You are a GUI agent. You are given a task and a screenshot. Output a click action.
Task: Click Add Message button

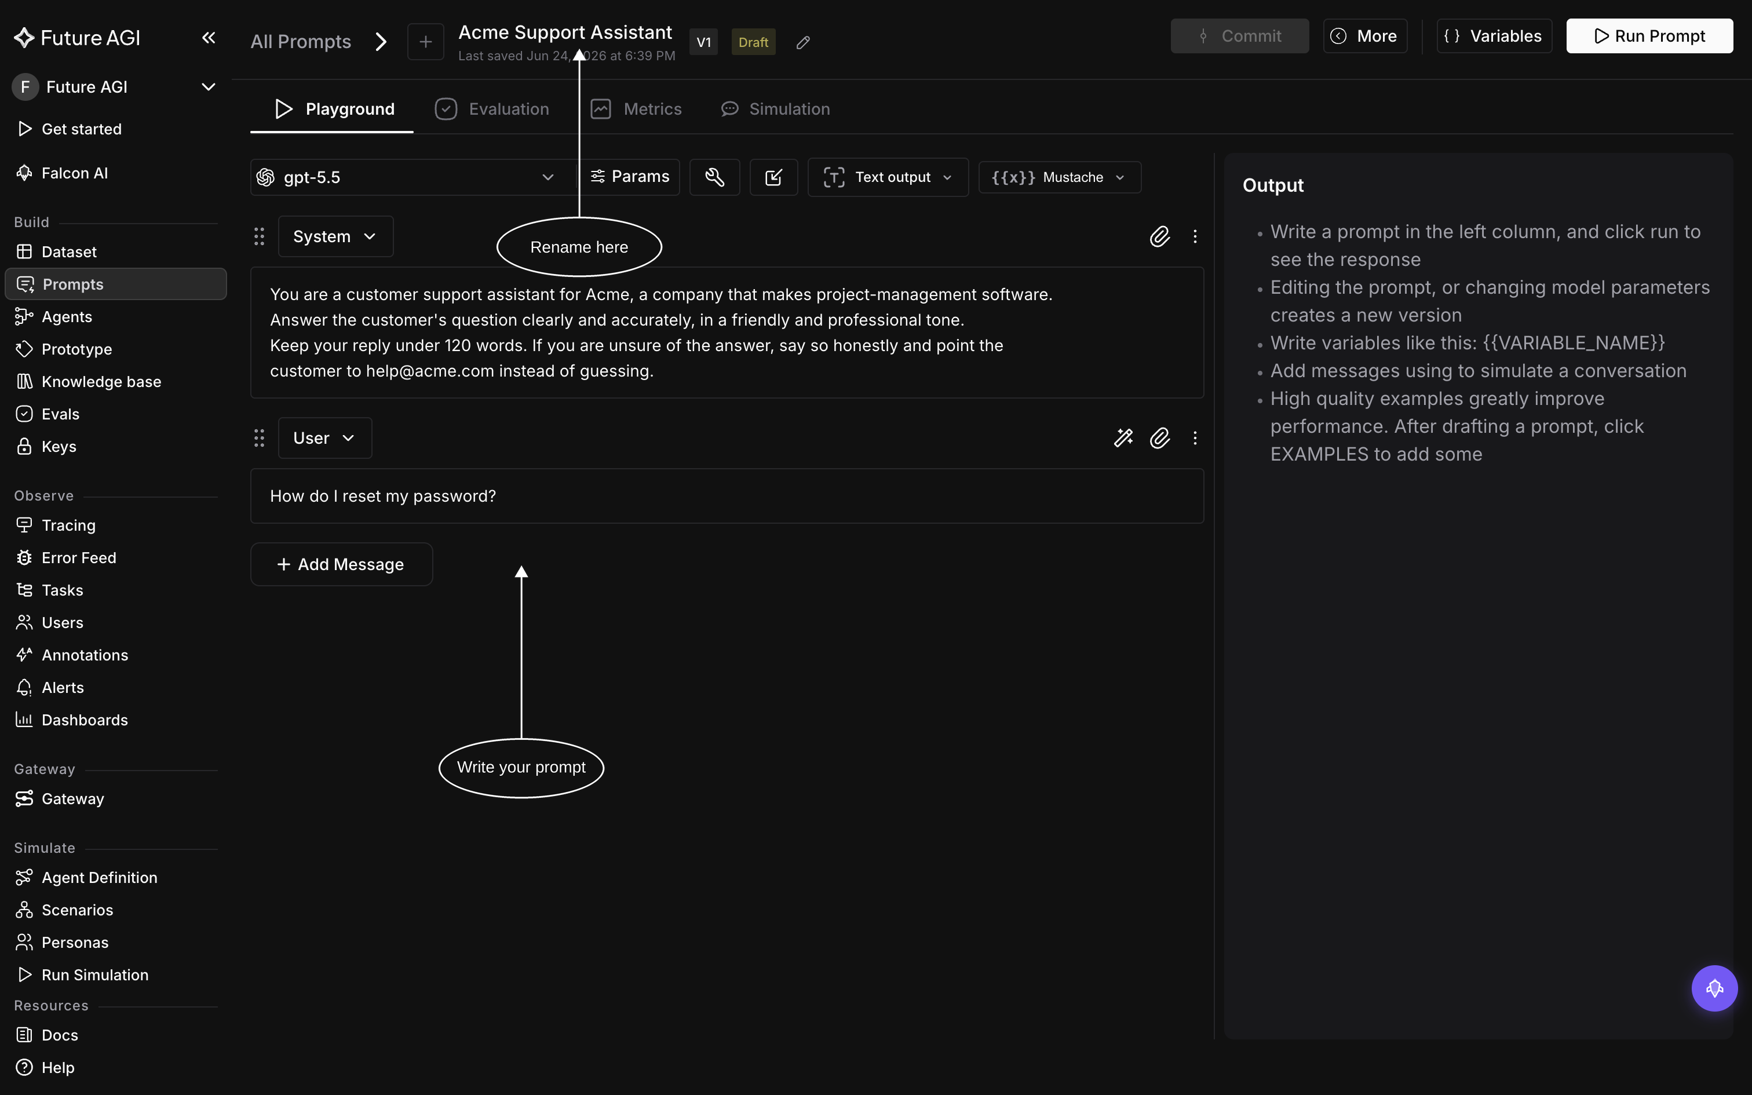[342, 564]
